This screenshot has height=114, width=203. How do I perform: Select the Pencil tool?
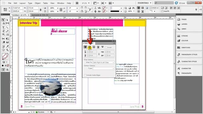point(7,31)
